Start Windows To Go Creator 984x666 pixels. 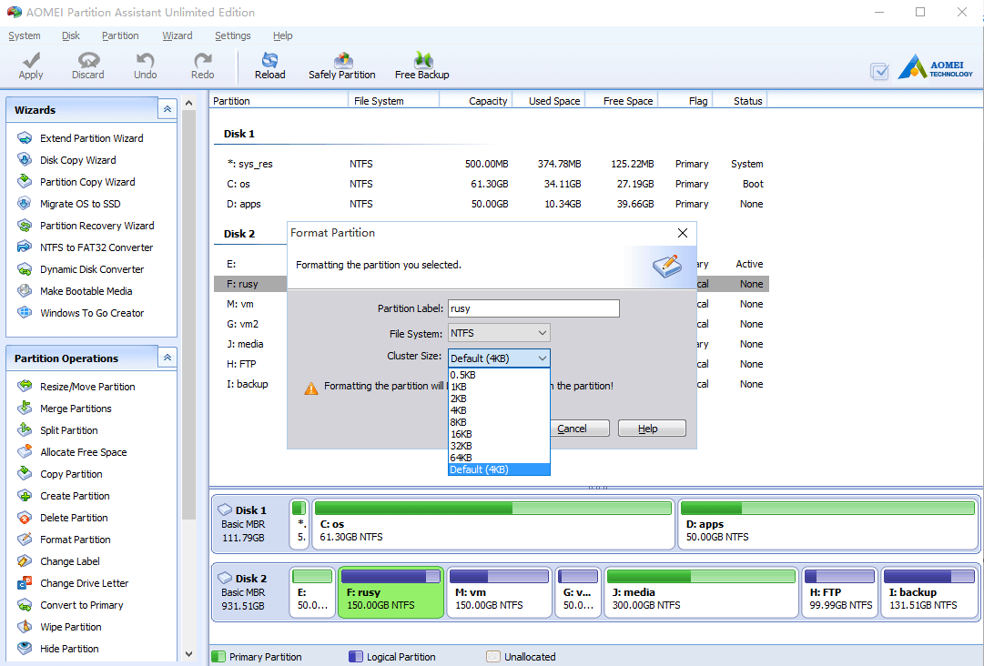pos(92,313)
